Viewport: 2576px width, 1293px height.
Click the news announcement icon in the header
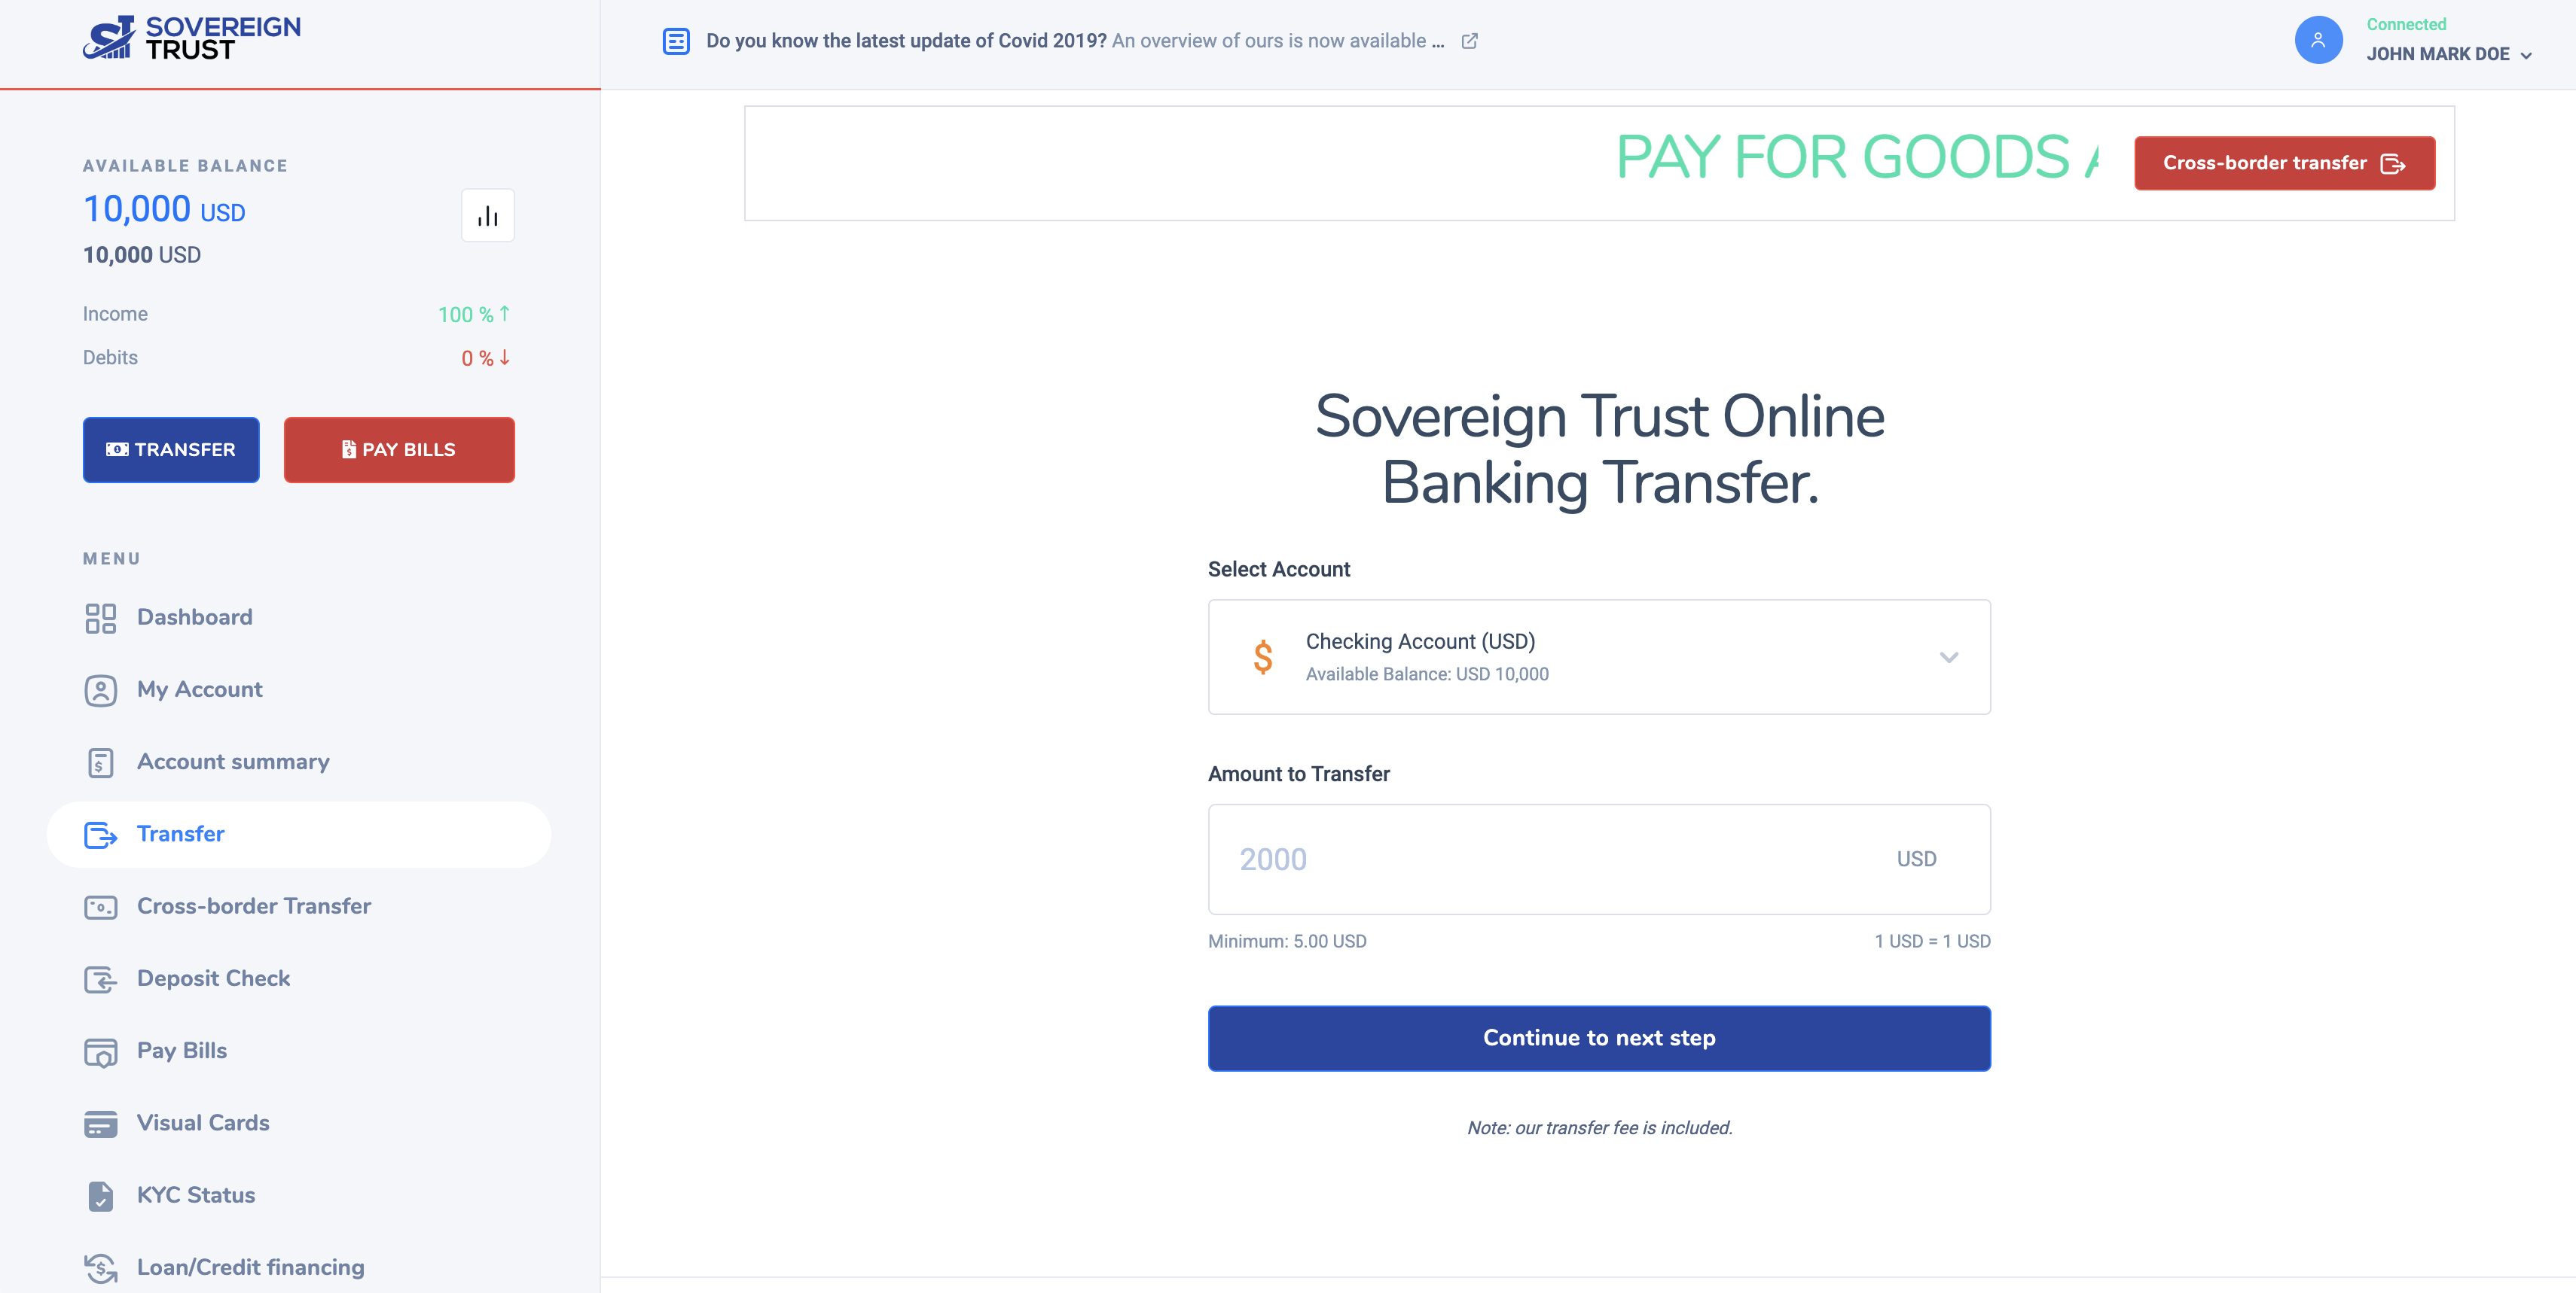[x=676, y=41]
